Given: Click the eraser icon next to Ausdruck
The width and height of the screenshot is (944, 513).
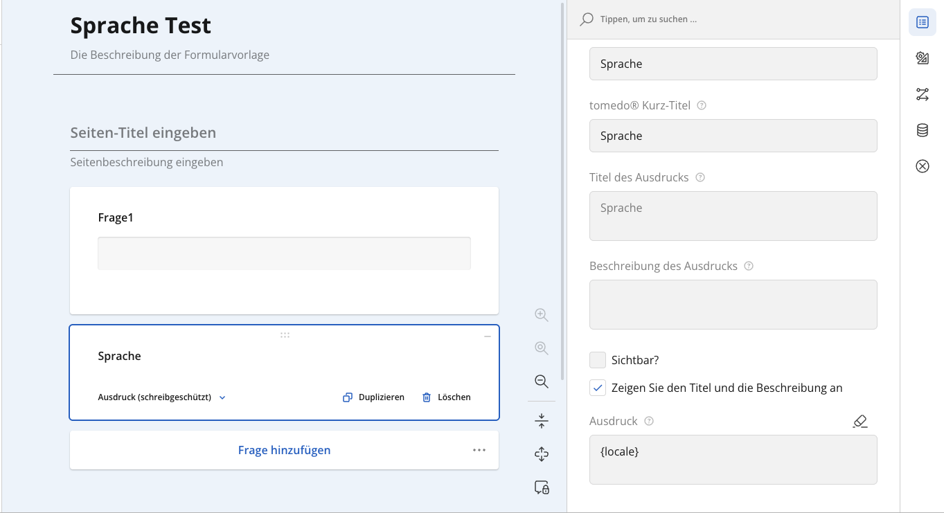Looking at the screenshot, I should 860,421.
